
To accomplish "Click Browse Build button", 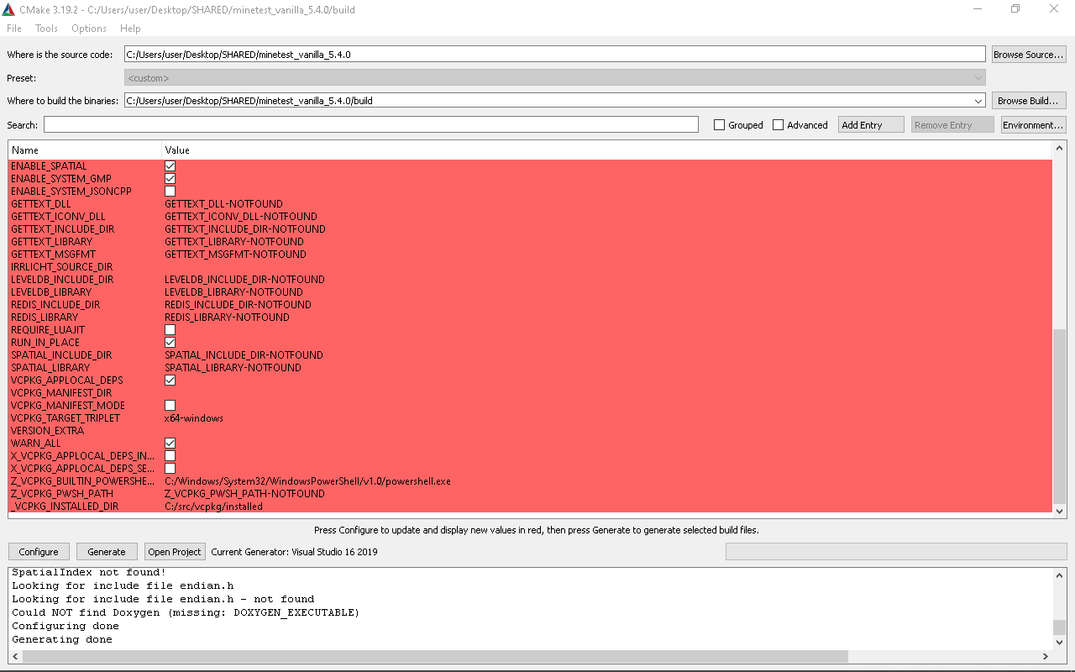I will [x=1029, y=101].
